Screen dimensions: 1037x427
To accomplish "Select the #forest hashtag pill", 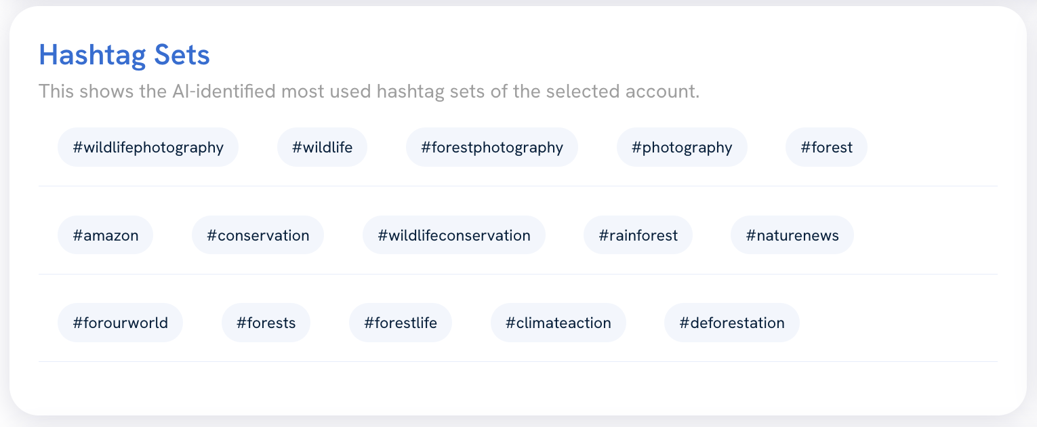I will point(826,146).
